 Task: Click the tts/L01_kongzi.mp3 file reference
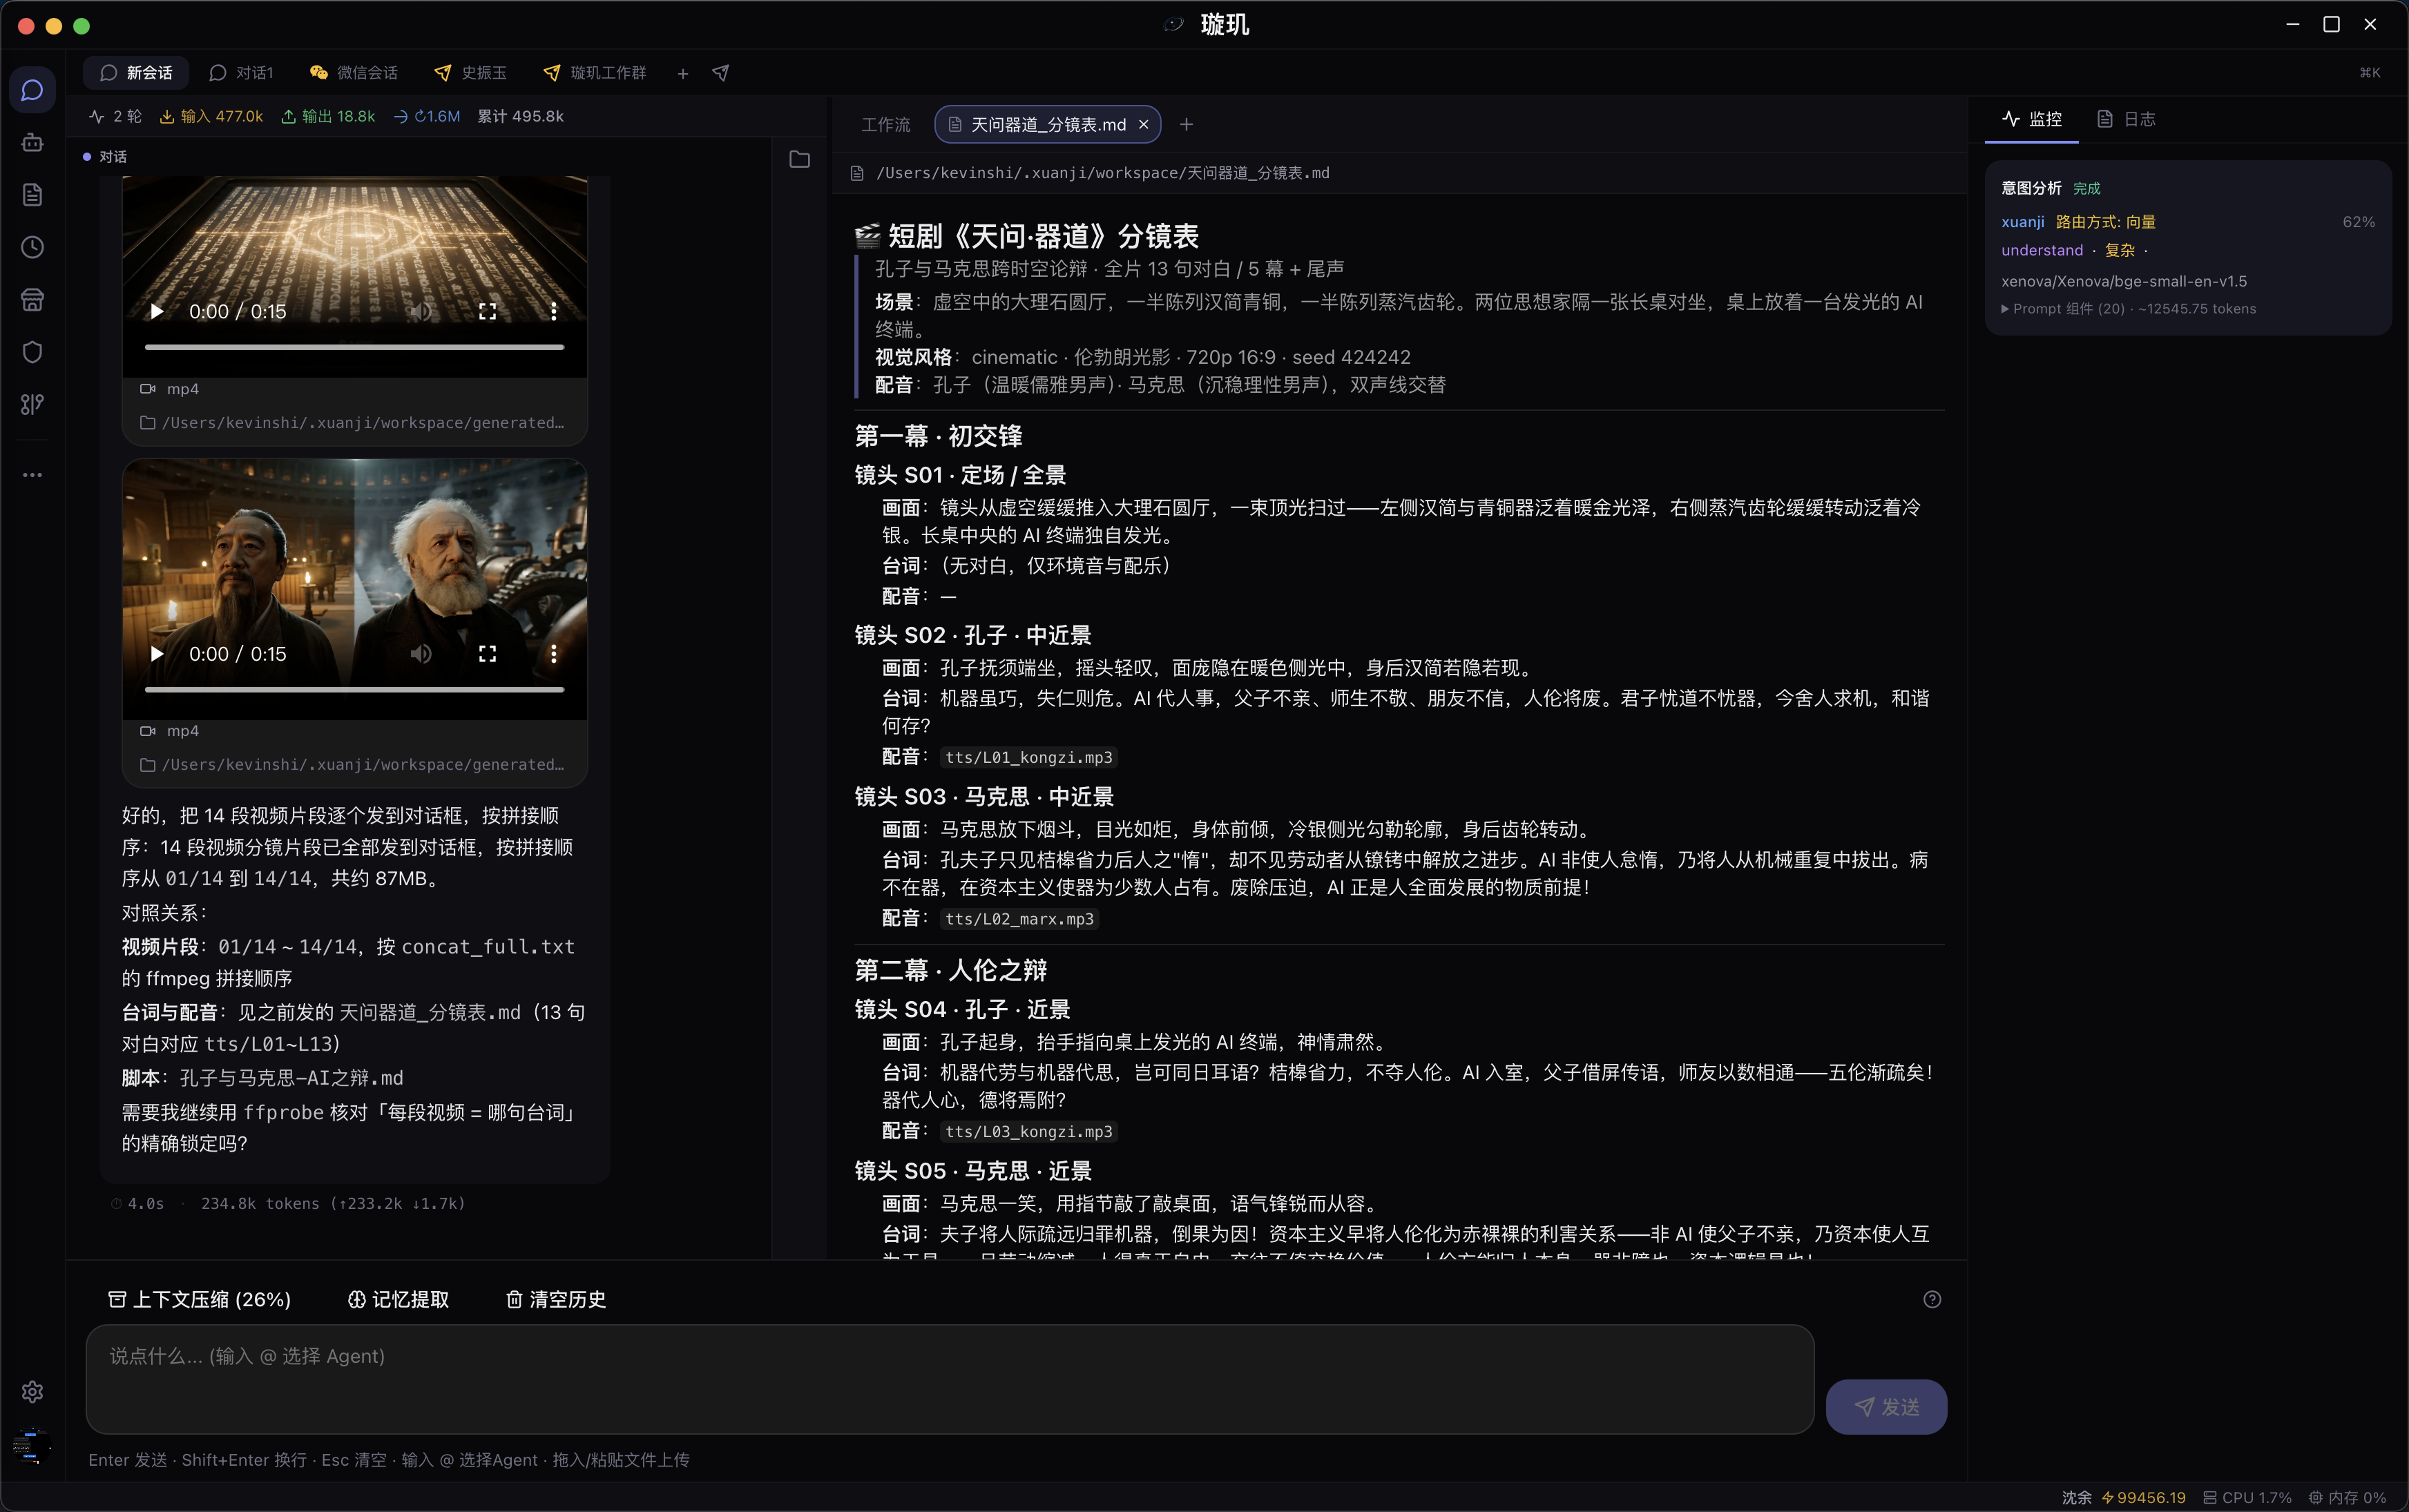tap(1028, 757)
